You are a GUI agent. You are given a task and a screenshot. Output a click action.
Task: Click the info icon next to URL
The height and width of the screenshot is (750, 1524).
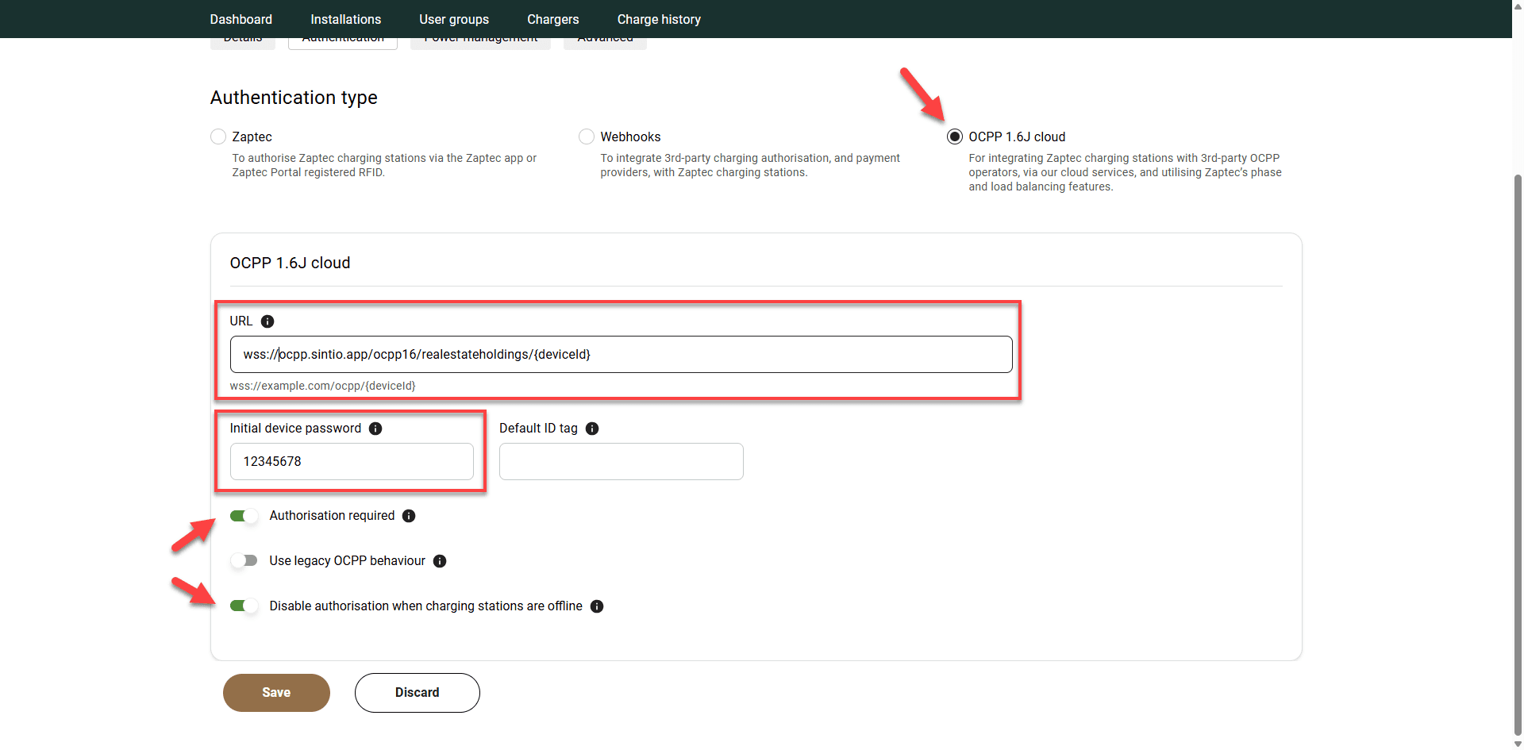pos(267,321)
